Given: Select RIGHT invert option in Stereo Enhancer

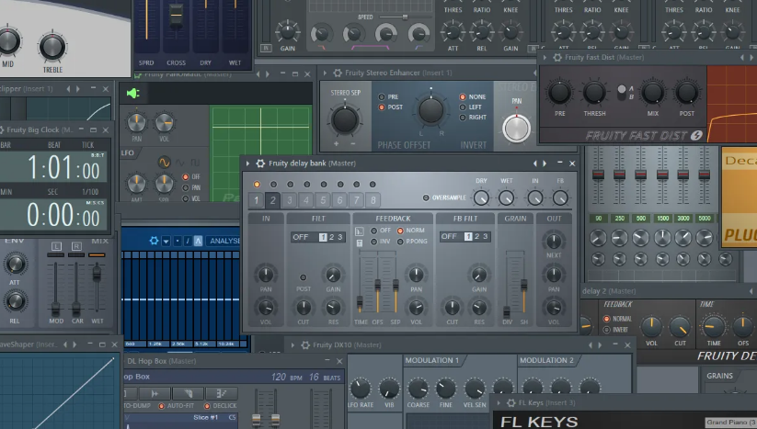Looking at the screenshot, I should click(x=463, y=118).
